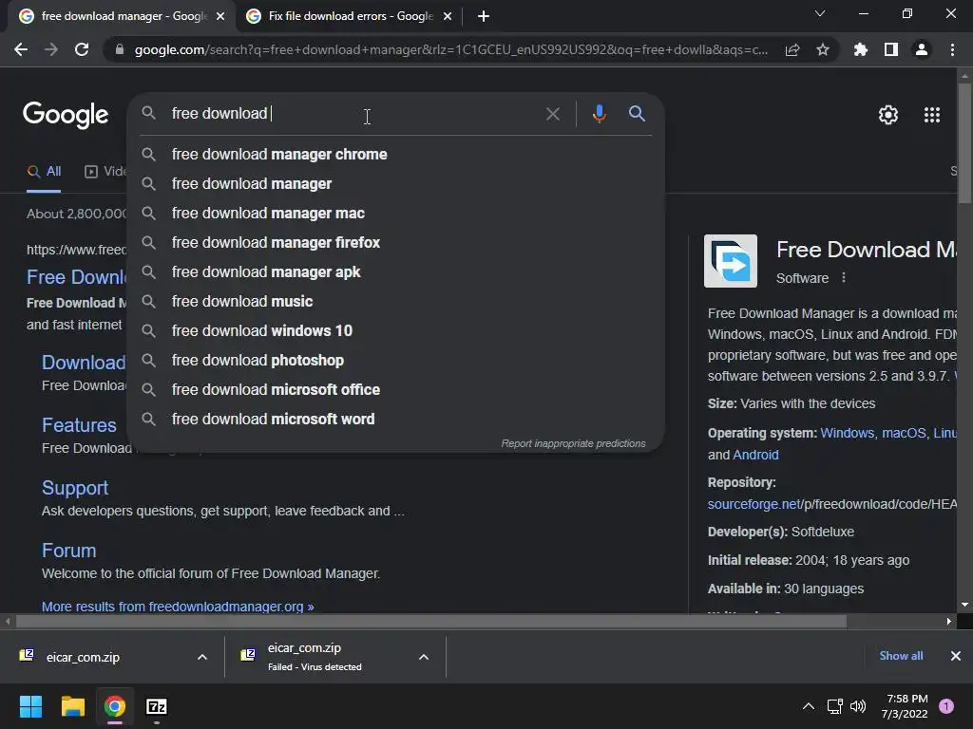Click the browser forward arrow
The height and width of the screenshot is (729, 973).
51,49
